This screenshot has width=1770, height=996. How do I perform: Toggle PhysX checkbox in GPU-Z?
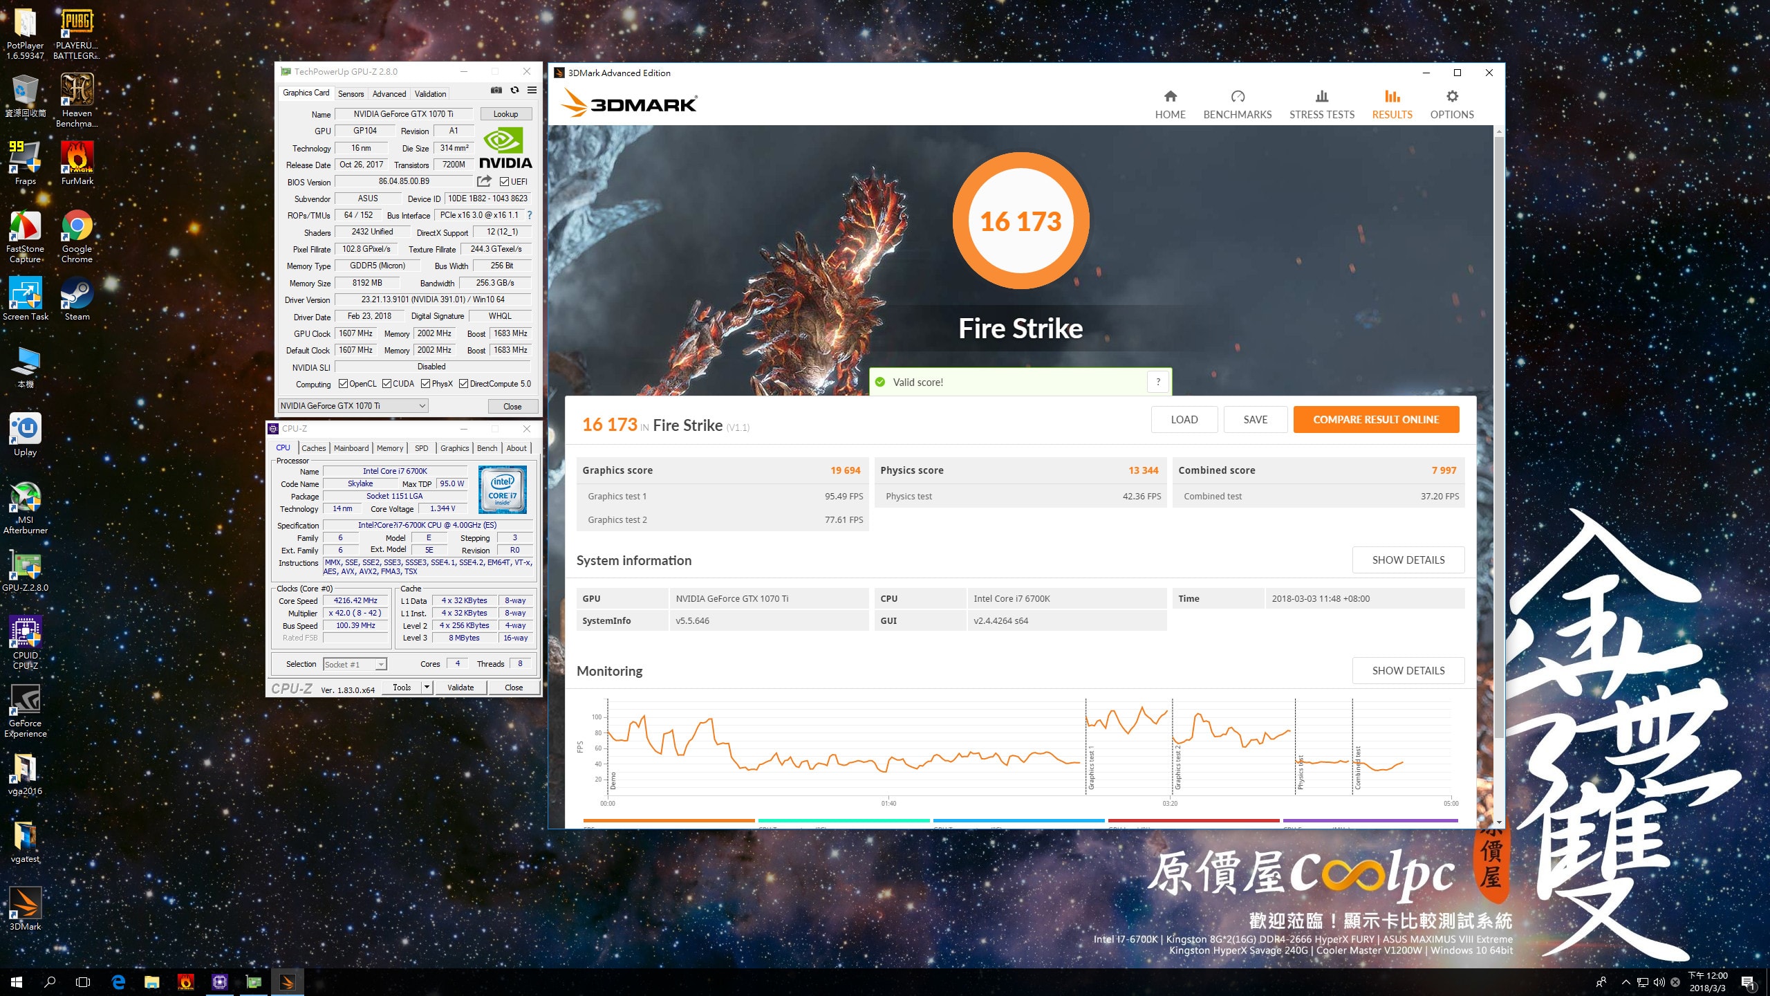pyautogui.click(x=425, y=384)
